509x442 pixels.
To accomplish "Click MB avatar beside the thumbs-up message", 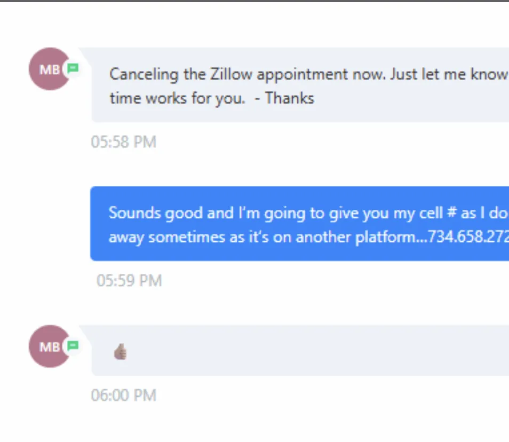I will tap(48, 346).
